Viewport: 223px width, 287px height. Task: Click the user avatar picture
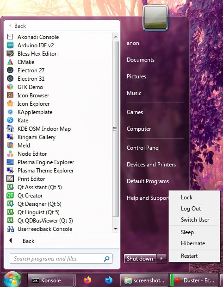pos(155,18)
